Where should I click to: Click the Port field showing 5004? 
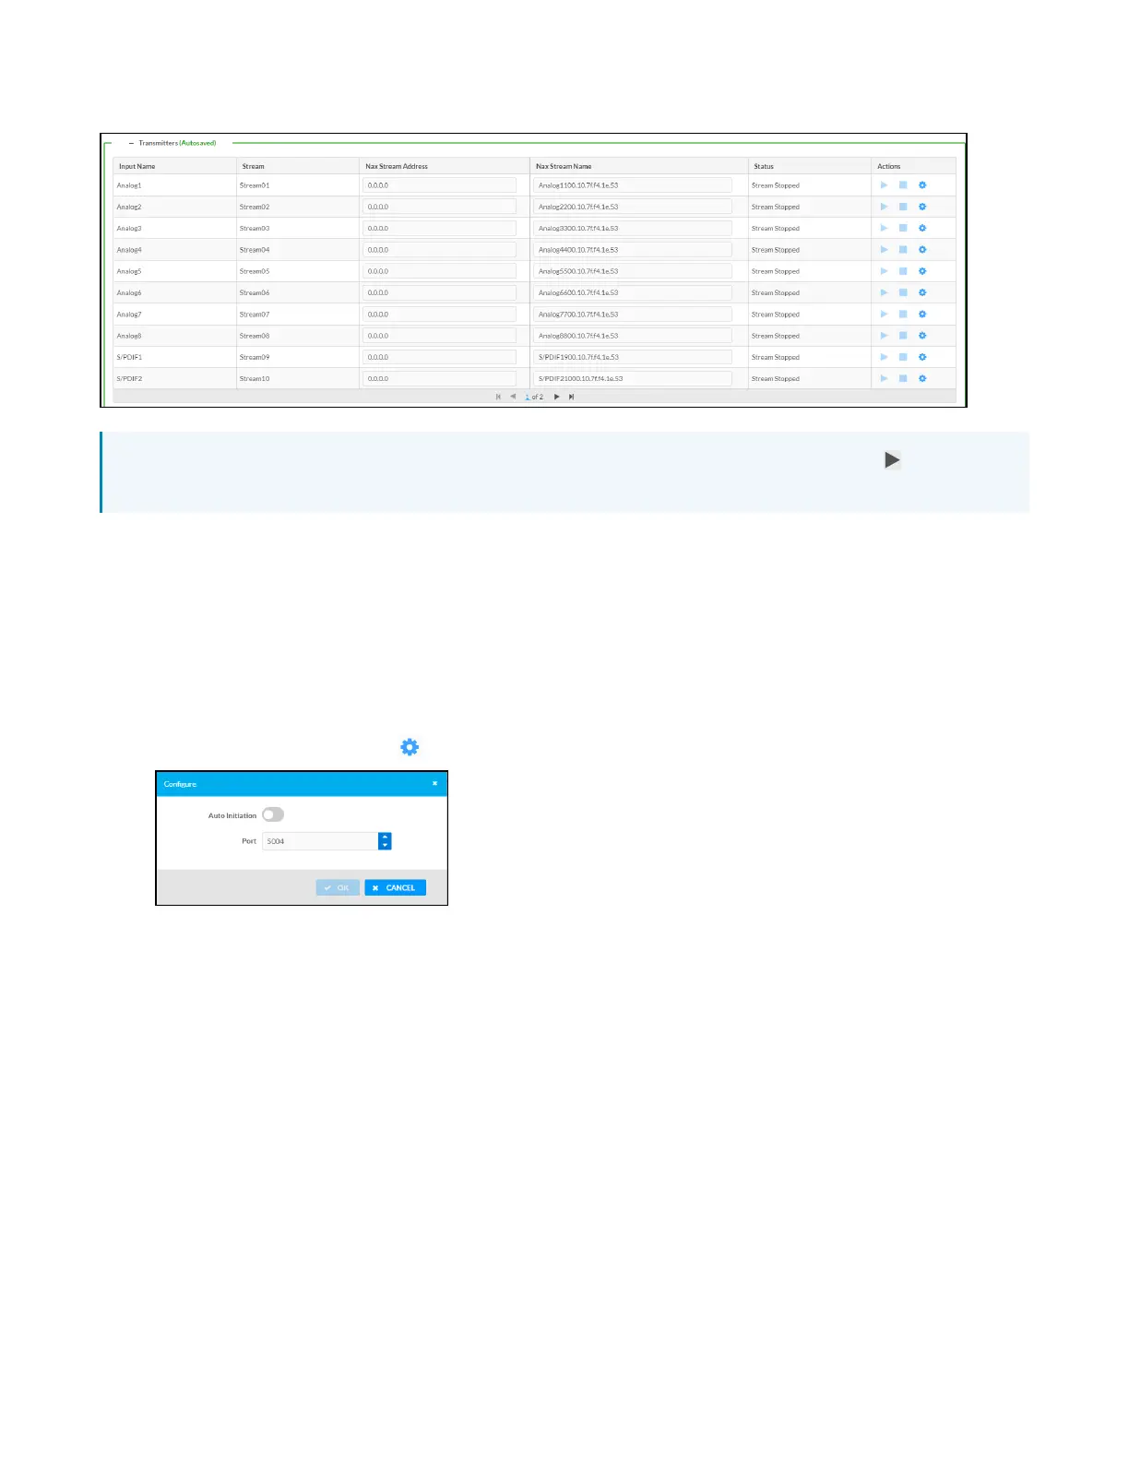click(x=320, y=841)
